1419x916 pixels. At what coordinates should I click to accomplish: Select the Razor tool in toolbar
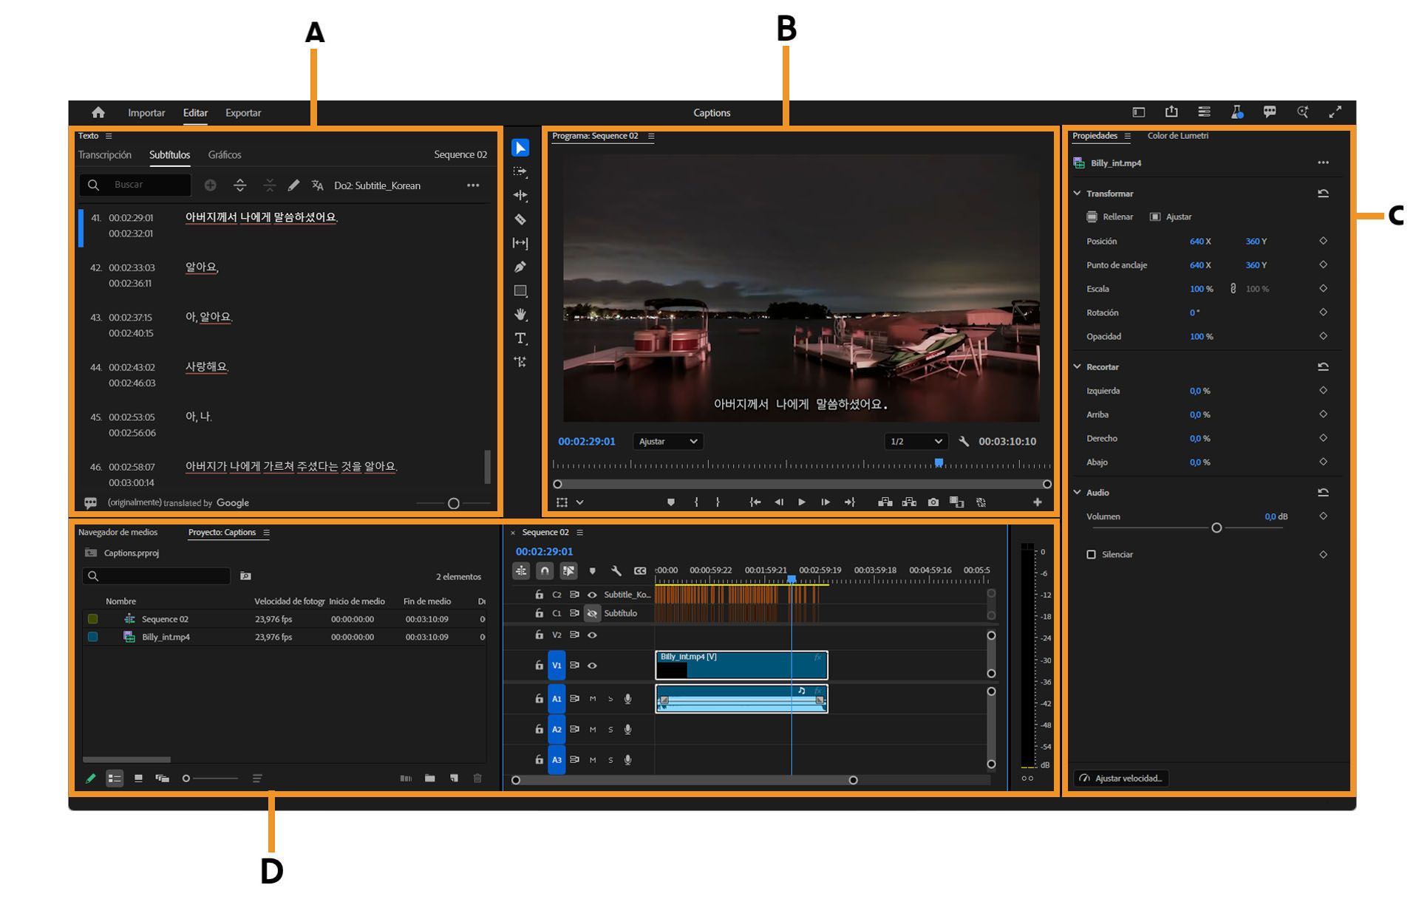pyautogui.click(x=520, y=219)
